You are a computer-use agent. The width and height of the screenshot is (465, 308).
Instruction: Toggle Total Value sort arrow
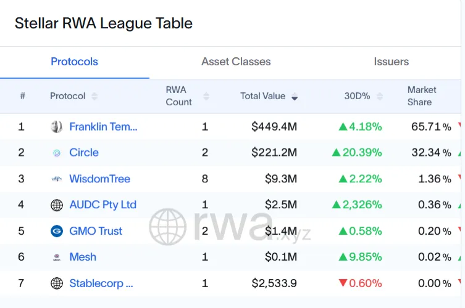295,96
